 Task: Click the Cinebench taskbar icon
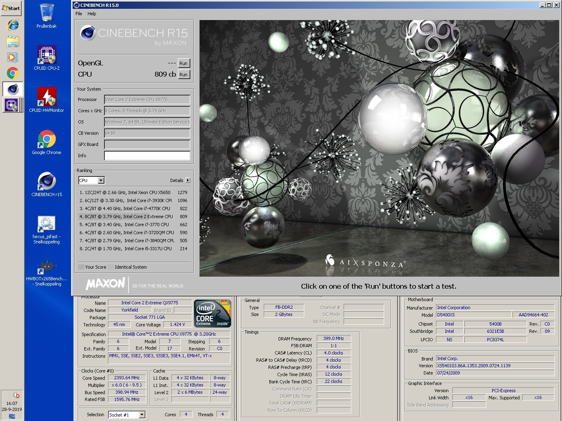[x=13, y=89]
